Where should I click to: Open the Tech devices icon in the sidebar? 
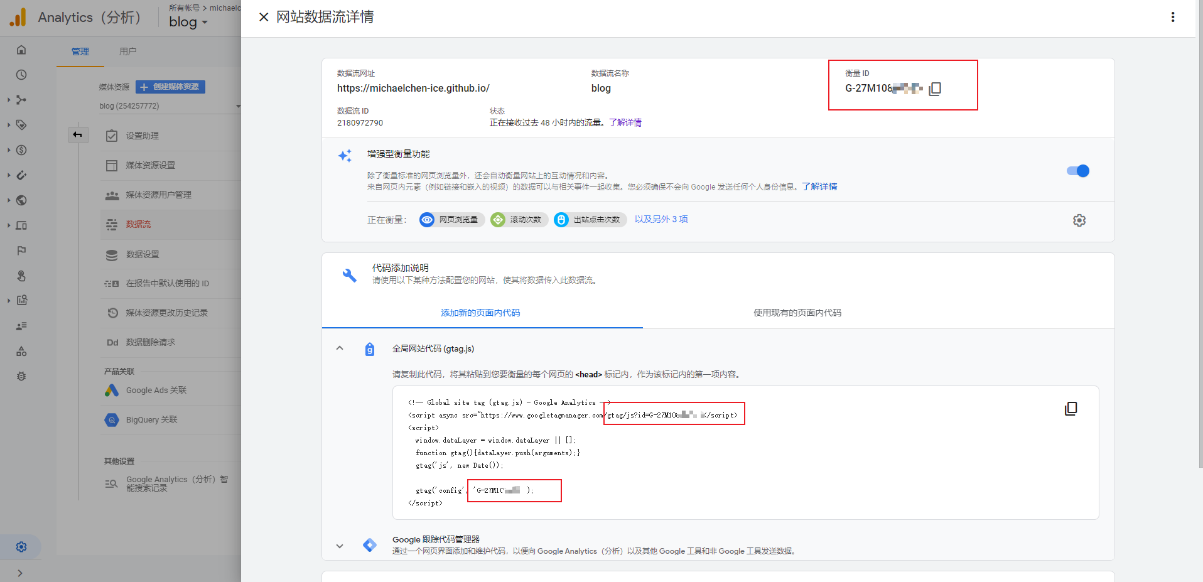tap(21, 225)
